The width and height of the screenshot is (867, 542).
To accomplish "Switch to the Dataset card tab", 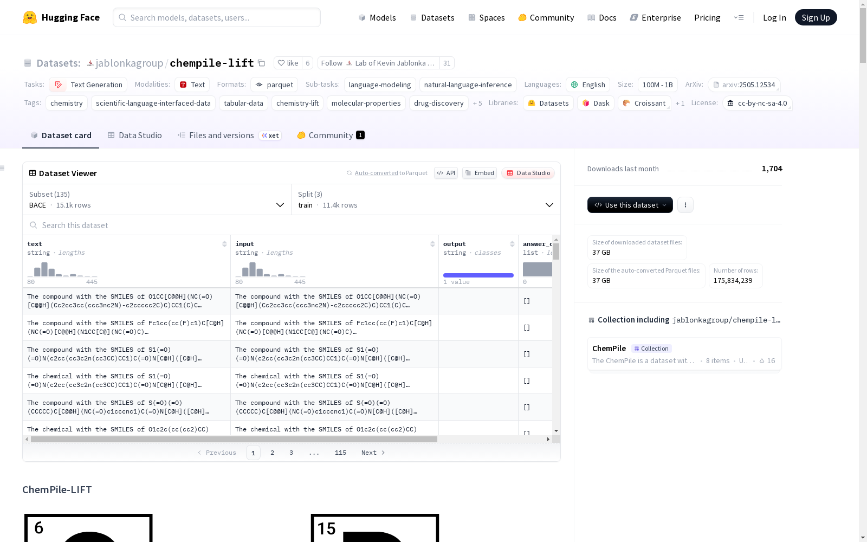I will click(x=61, y=135).
